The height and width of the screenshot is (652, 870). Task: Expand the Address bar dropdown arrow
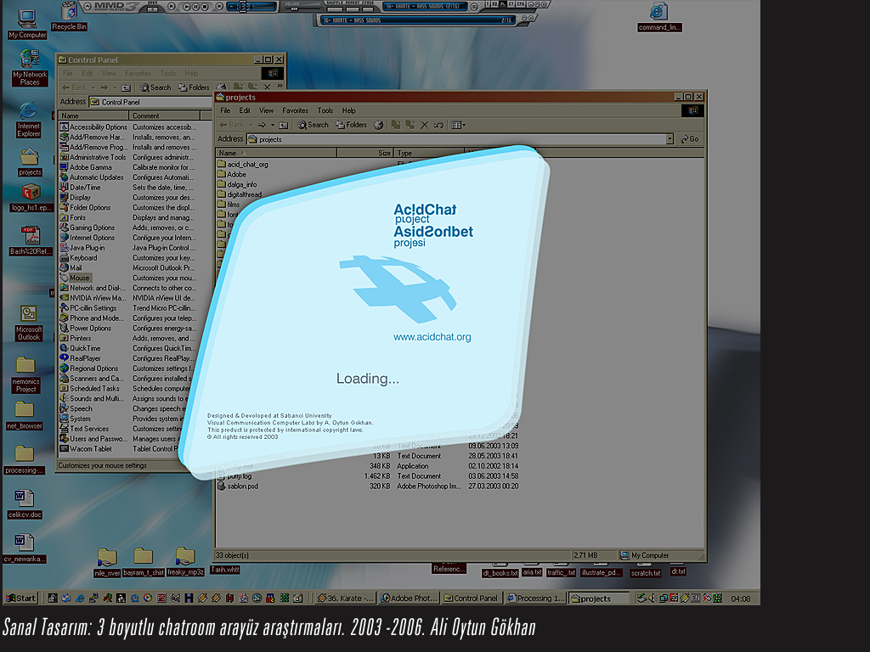click(x=669, y=139)
